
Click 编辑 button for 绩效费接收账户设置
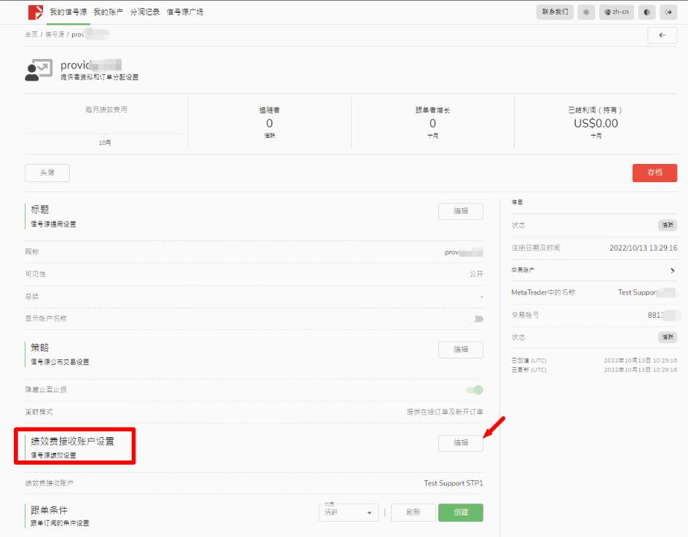460,442
